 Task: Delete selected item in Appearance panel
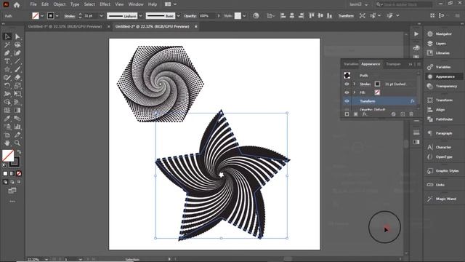(x=411, y=114)
